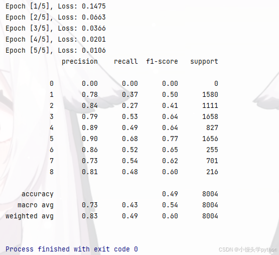This screenshot has width=279, height=255.
Task: Click class 1 recall value 0.37
Action: (130, 95)
